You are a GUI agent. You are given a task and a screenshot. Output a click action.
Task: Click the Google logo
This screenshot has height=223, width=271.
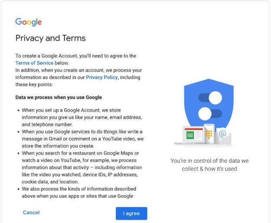(28, 22)
